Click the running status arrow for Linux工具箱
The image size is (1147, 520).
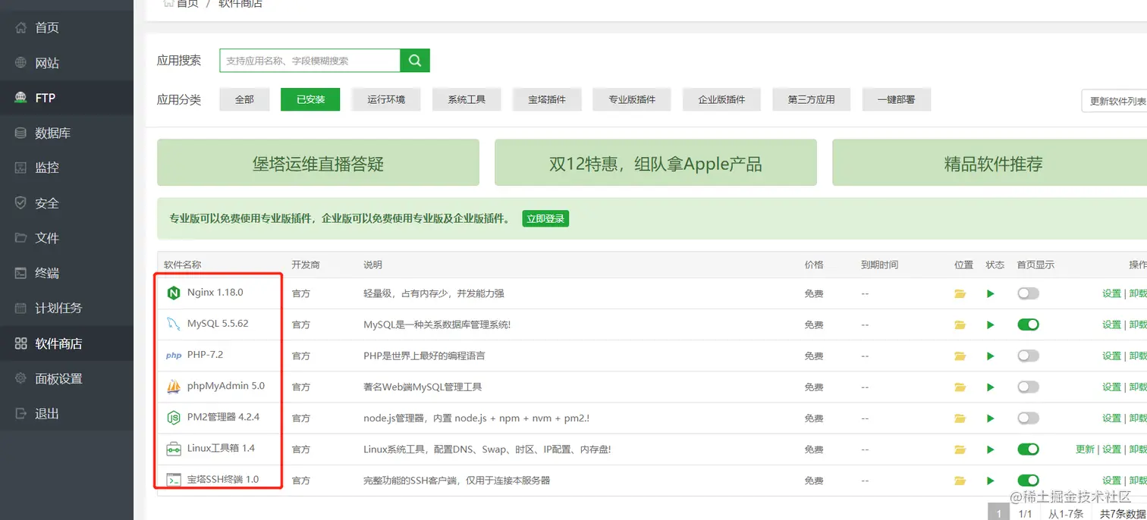pos(991,450)
